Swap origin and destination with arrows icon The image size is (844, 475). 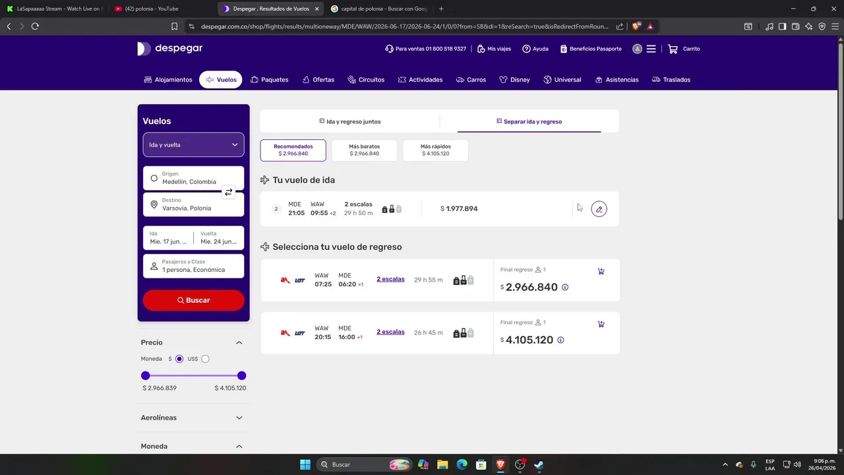point(228,193)
